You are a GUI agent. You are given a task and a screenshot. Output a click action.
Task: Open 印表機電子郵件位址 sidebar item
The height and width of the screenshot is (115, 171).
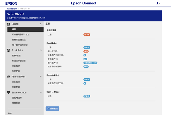coord(21,35)
